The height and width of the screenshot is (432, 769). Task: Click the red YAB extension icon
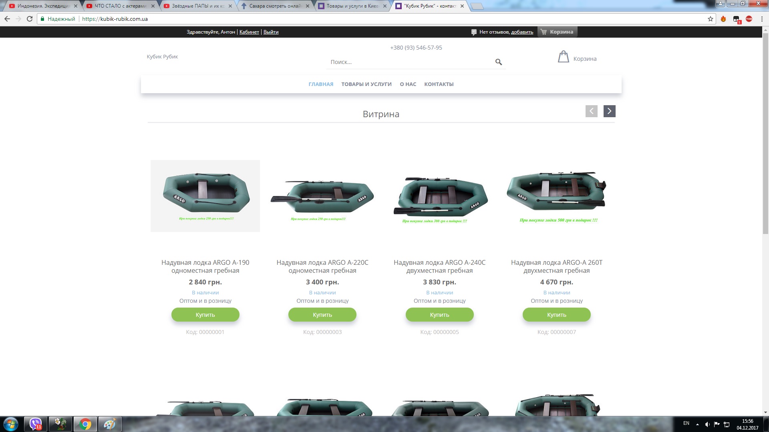pyautogui.click(x=749, y=19)
